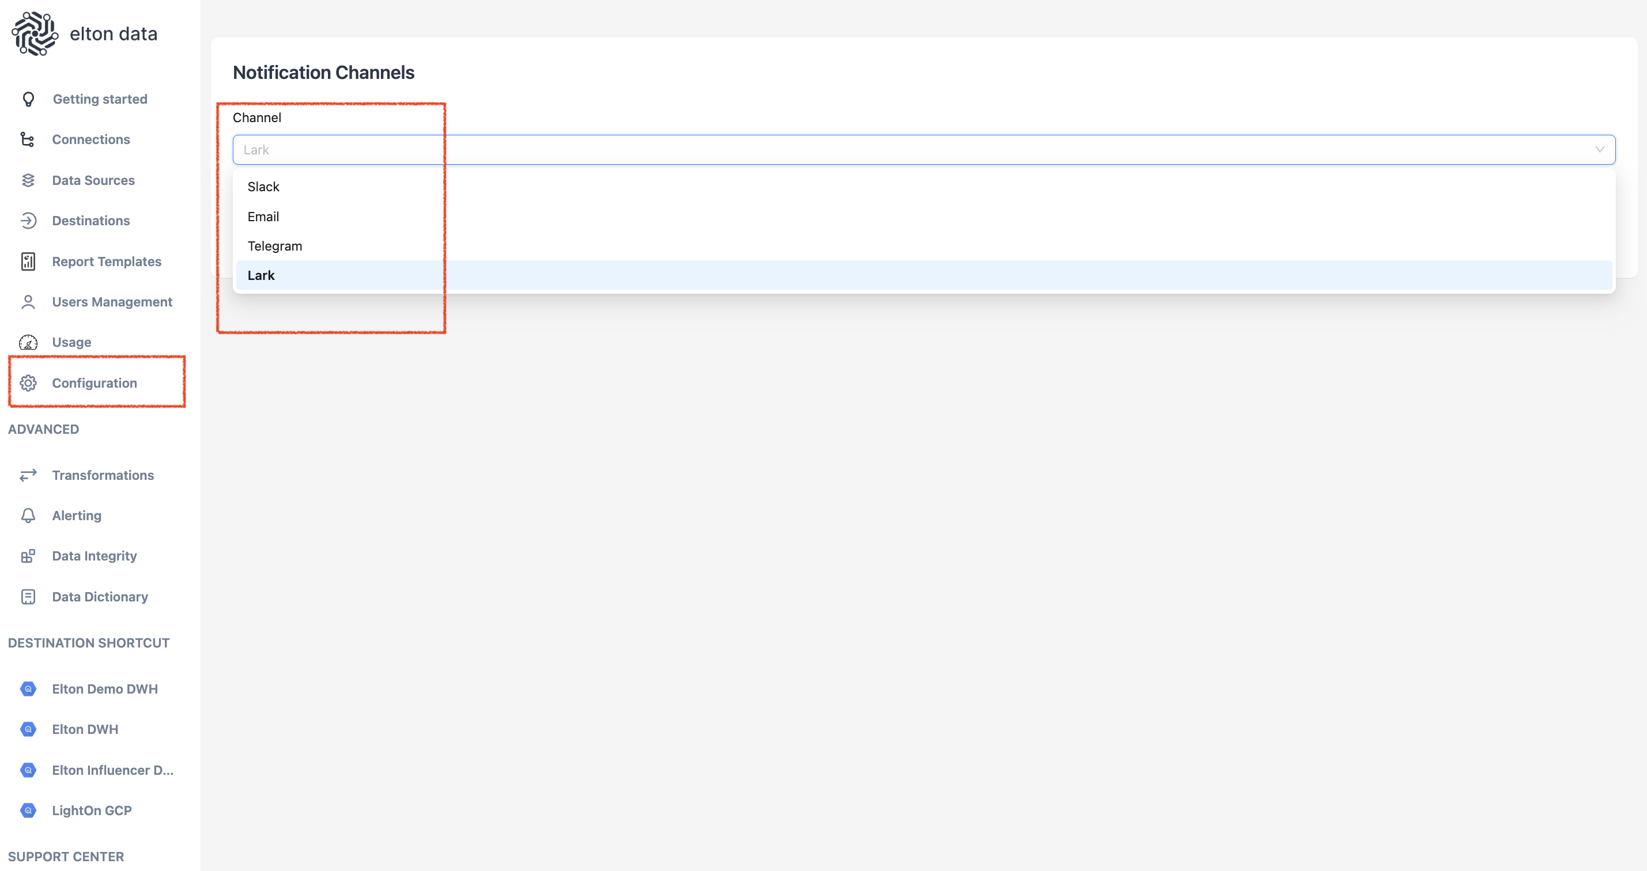Click the Destinations arrow icon
This screenshot has width=1647, height=871.
coord(28,221)
